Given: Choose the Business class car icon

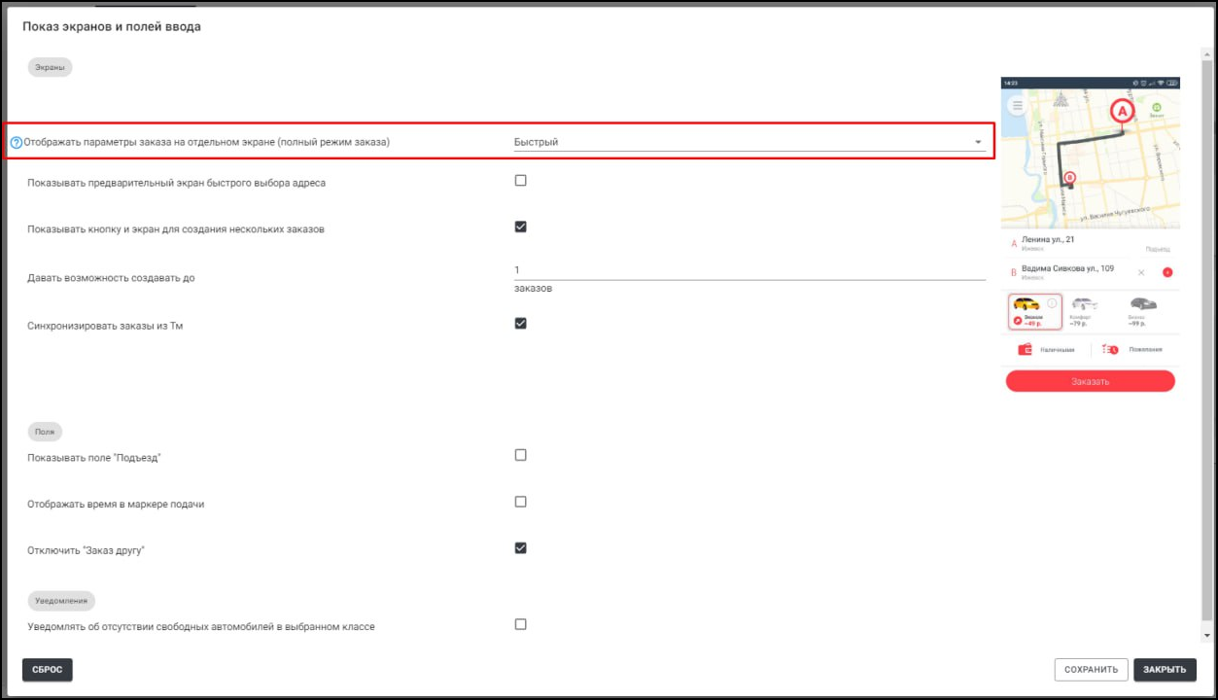Looking at the screenshot, I should coord(1143,304).
